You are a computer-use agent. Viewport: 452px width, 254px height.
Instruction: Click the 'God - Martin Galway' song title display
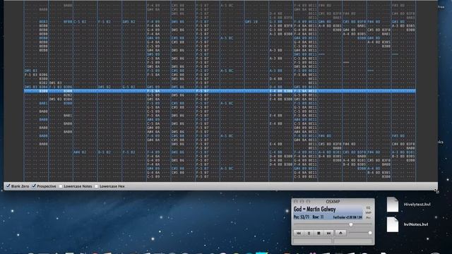pyautogui.click(x=315, y=210)
